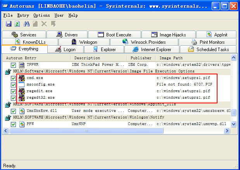Screen dimensions: 240x170
Task: Select the msconfig.exe entry name
Action: click(x=41, y=84)
